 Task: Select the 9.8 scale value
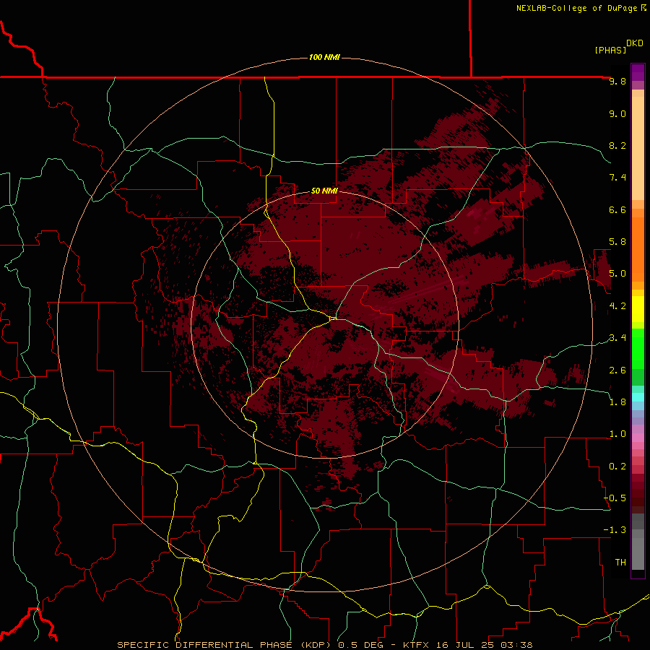617,81
